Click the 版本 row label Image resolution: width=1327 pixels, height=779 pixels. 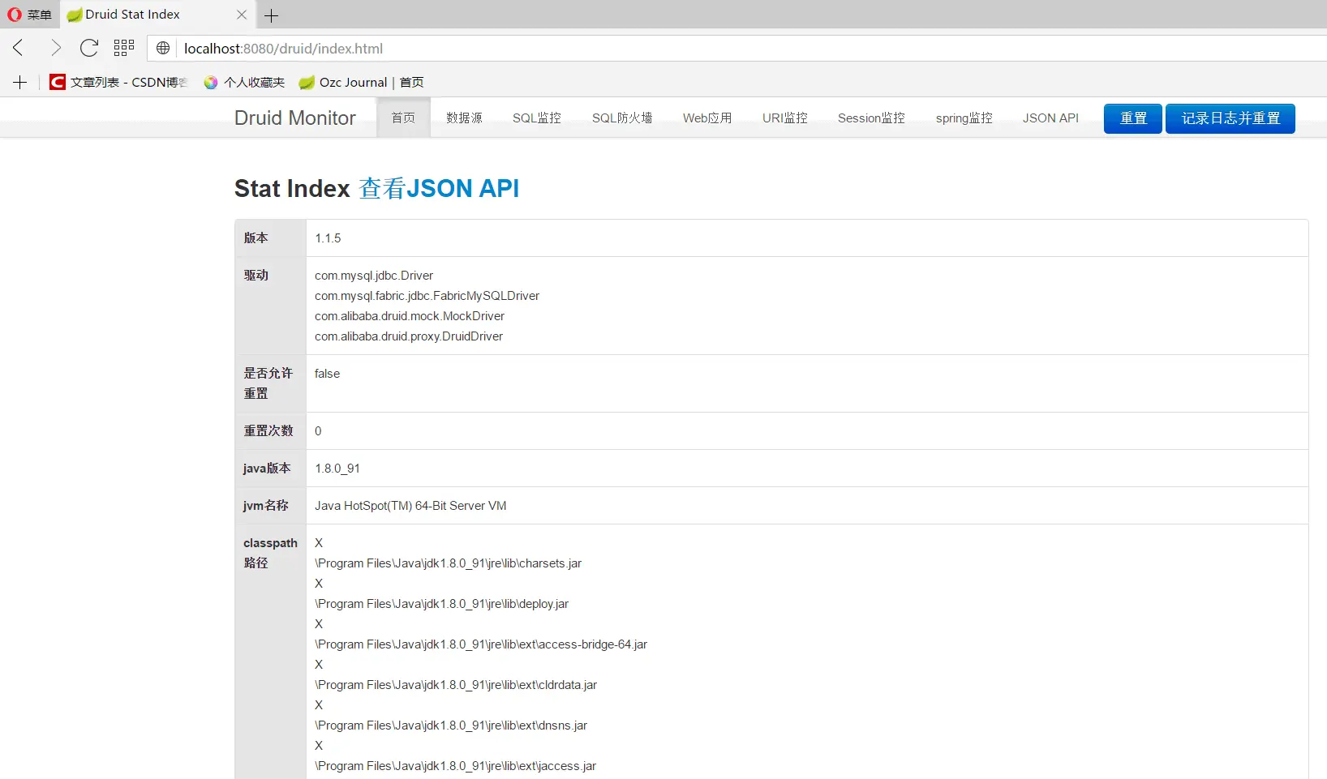pyautogui.click(x=256, y=238)
